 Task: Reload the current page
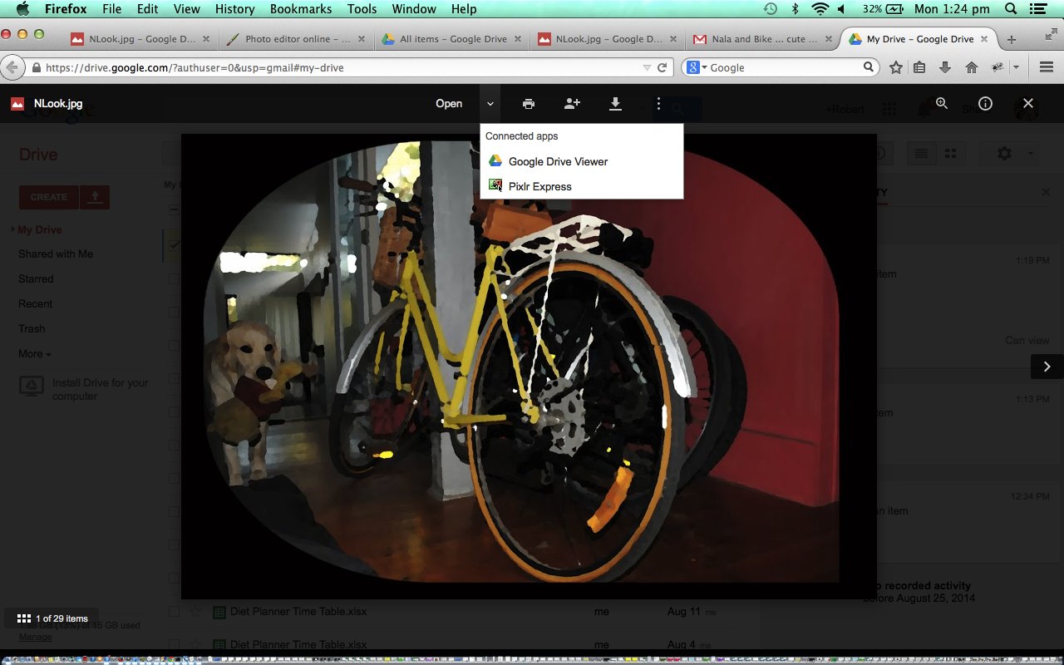pos(663,67)
